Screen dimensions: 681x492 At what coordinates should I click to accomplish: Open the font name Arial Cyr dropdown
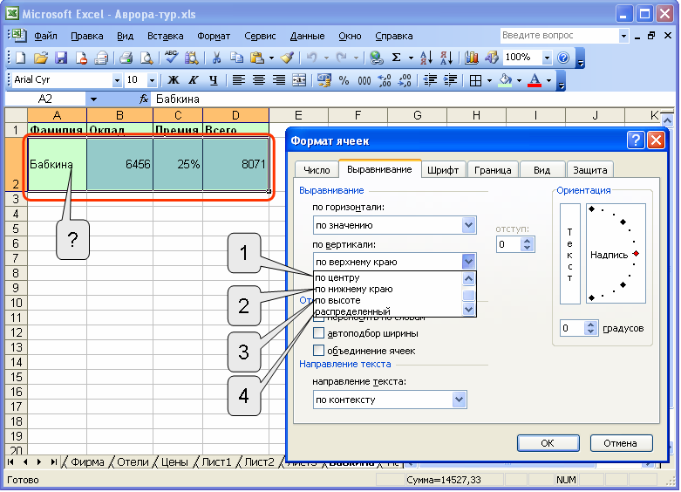point(116,80)
